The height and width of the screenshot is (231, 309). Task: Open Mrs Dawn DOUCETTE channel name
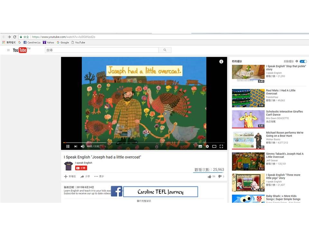pyautogui.click(x=277, y=118)
